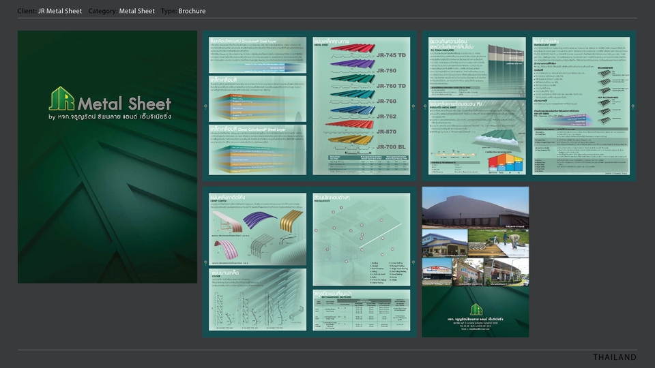Click the purple curved roof sheet illustration
The height and width of the screenshot is (368, 655).
[x=260, y=220]
